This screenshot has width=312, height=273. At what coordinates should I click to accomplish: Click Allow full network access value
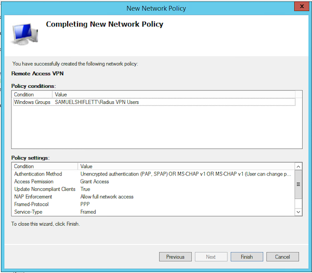point(107,197)
